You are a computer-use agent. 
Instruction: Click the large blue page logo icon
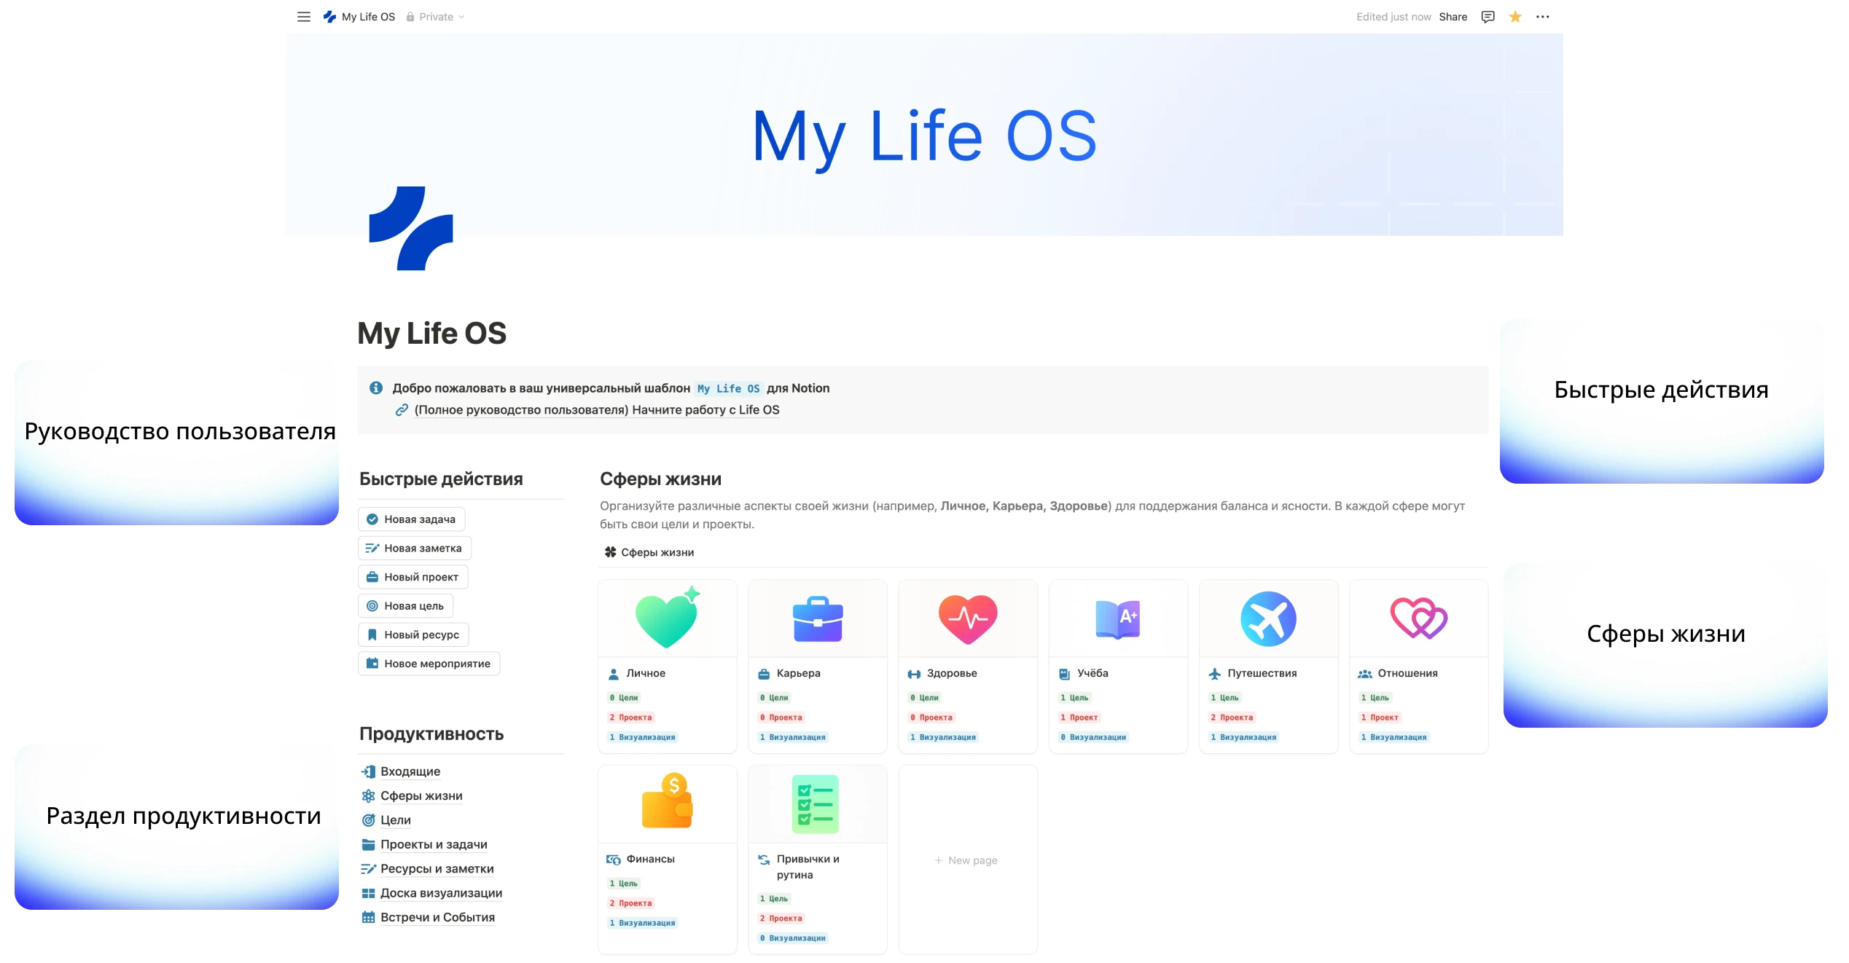[411, 229]
